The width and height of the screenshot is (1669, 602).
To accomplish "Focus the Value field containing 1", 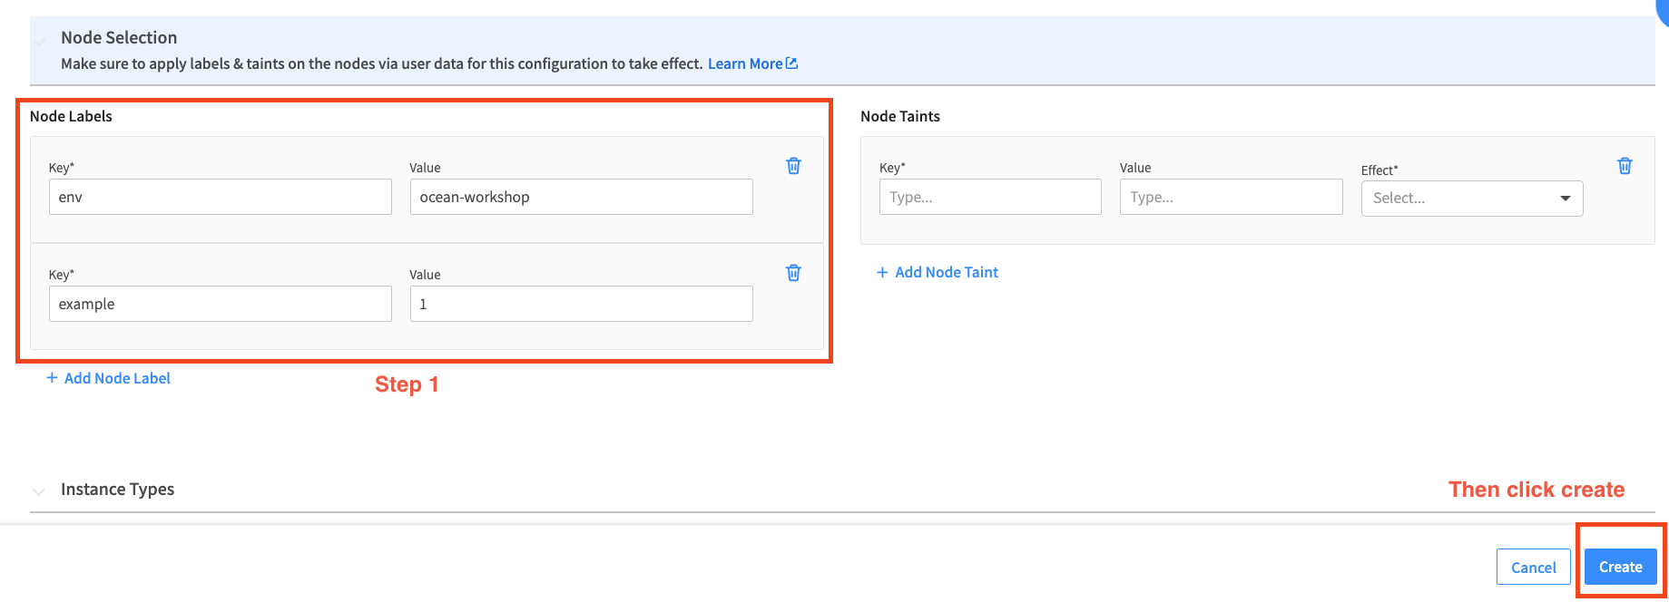I will pos(582,304).
